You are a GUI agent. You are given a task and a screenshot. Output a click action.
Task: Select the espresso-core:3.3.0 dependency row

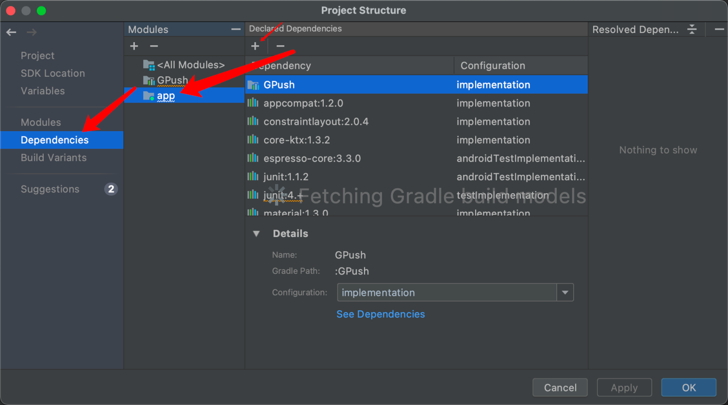pos(312,158)
